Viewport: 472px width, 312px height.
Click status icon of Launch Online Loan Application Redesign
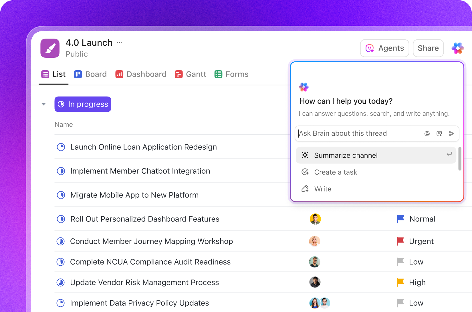(x=61, y=147)
